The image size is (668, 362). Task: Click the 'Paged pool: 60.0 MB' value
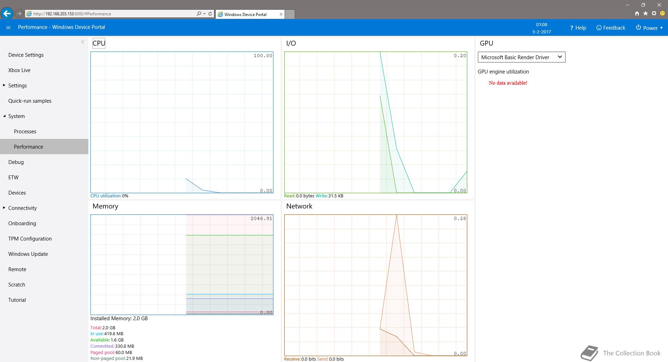tap(111, 353)
